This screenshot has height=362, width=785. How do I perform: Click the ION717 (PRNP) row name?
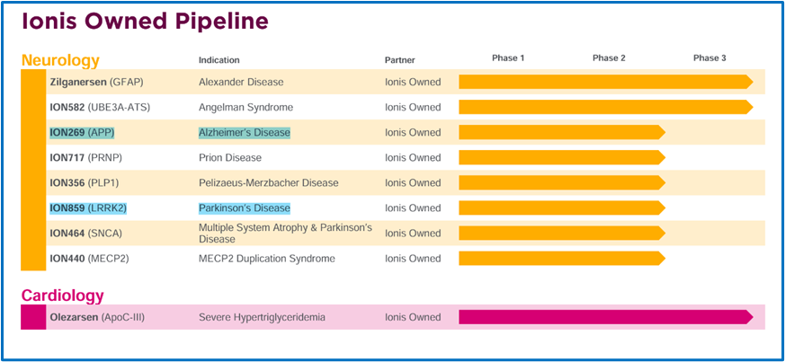pyautogui.click(x=86, y=158)
